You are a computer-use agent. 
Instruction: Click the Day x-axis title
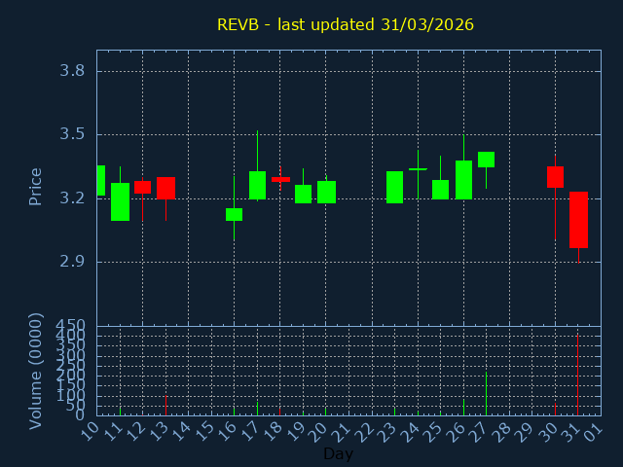click(338, 453)
